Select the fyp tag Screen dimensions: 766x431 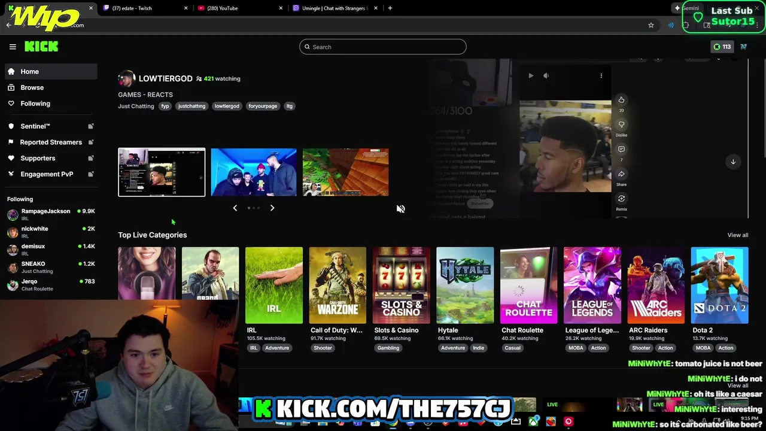165,106
